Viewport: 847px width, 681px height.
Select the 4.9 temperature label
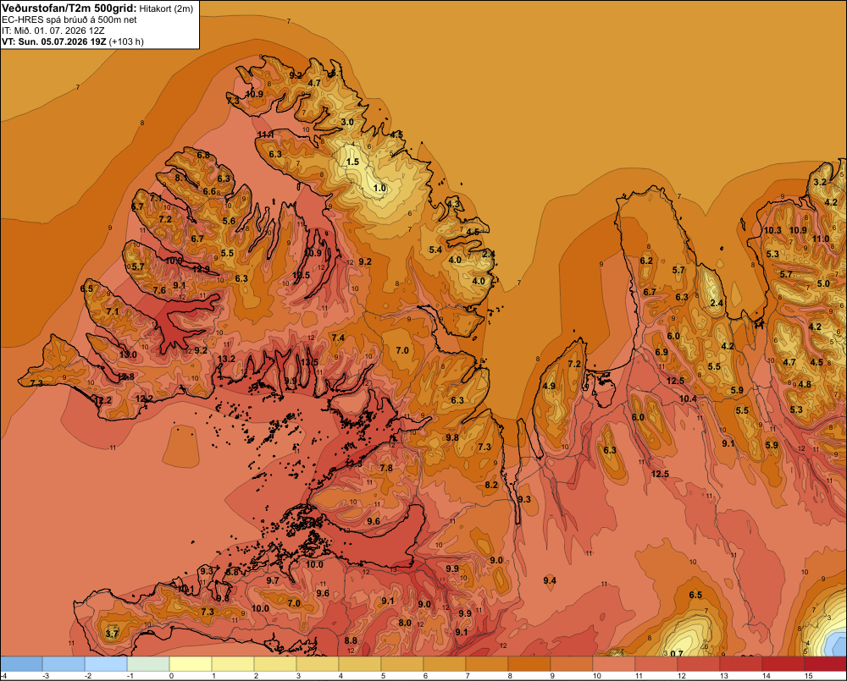click(549, 386)
